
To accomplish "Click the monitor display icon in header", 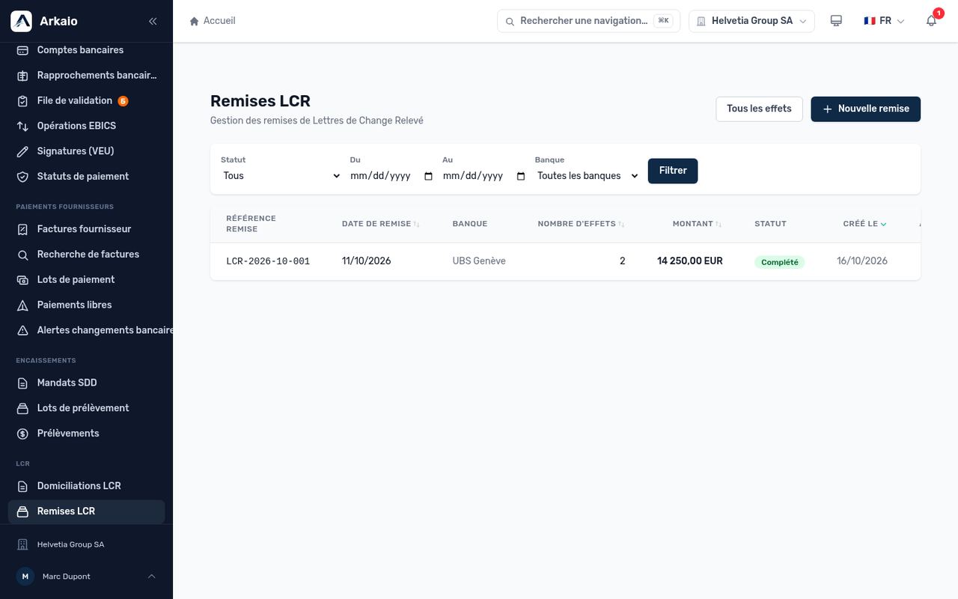I will pos(836,21).
